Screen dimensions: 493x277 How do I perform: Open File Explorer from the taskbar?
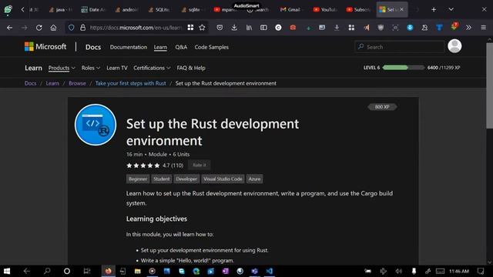[x=137, y=271]
